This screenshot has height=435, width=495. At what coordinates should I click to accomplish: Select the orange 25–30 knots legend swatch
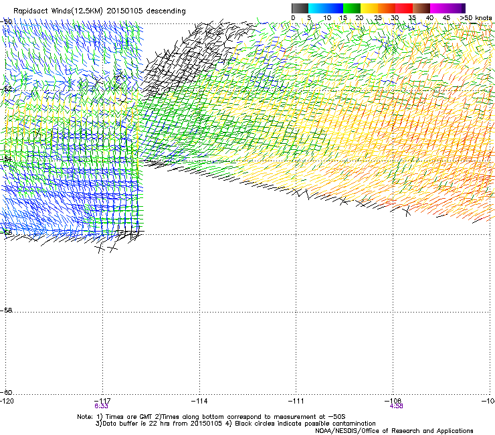387,8
